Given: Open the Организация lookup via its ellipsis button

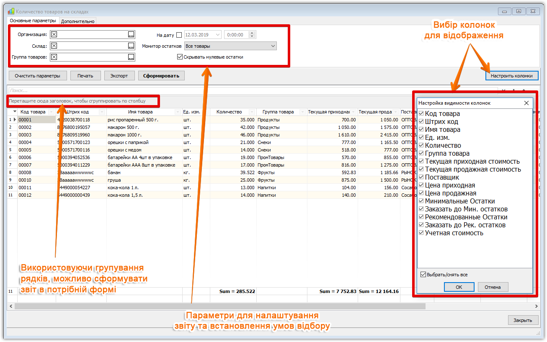Looking at the screenshot, I should [x=131, y=35].
